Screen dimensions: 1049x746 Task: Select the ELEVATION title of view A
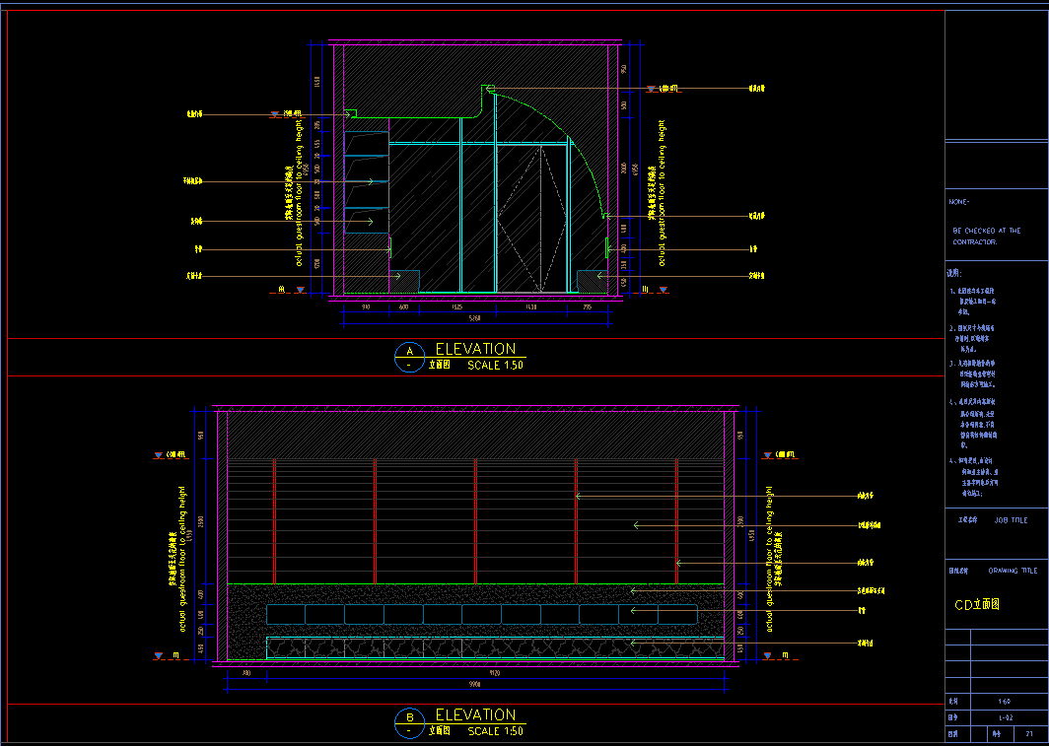click(x=475, y=349)
